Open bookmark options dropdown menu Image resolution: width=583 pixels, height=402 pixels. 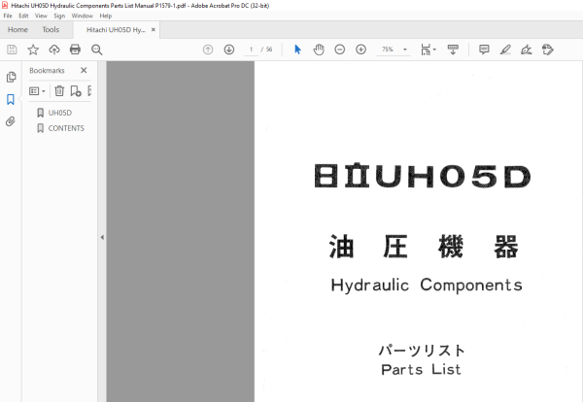click(x=37, y=91)
